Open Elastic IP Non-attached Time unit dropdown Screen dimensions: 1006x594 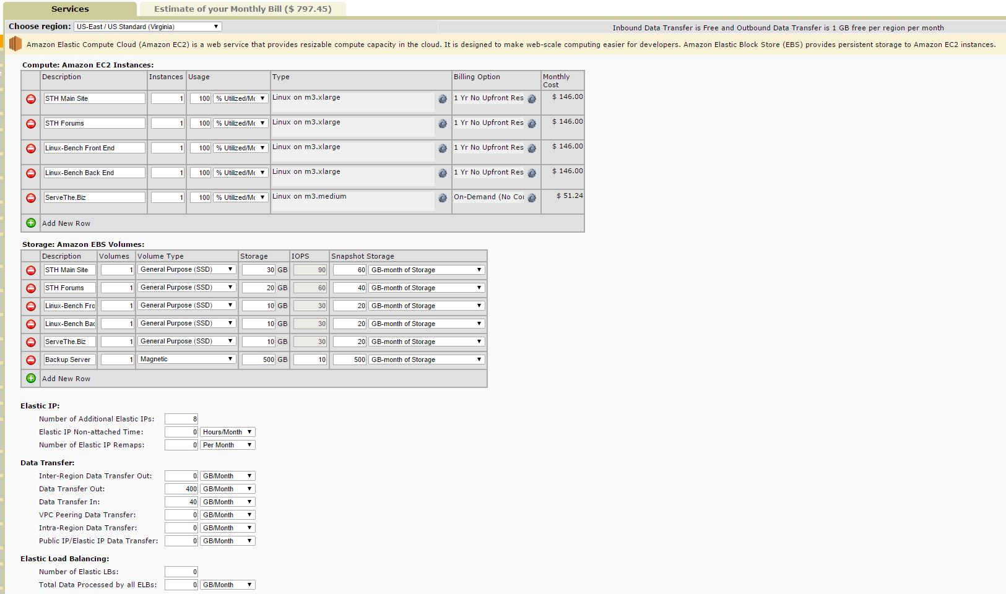pos(227,432)
